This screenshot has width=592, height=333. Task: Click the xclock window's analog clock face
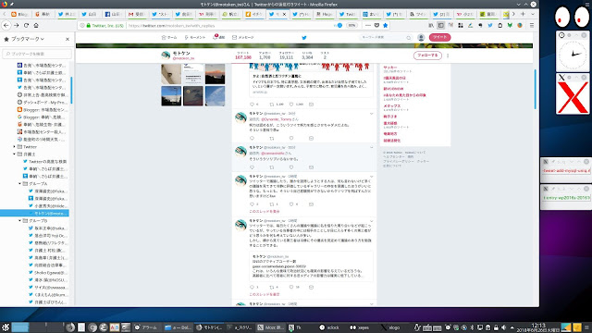click(x=573, y=55)
